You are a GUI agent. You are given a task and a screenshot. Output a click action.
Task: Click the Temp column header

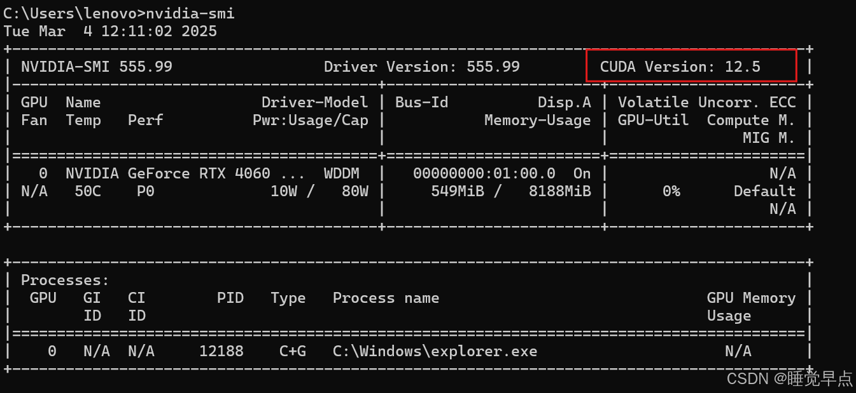83,120
